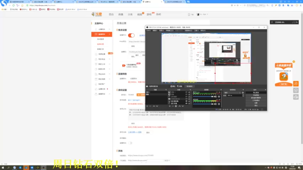Image resolution: width=303 pixels, height=170 pixels.
Task: Click 设置 button in OBS controls
Action: (256, 103)
